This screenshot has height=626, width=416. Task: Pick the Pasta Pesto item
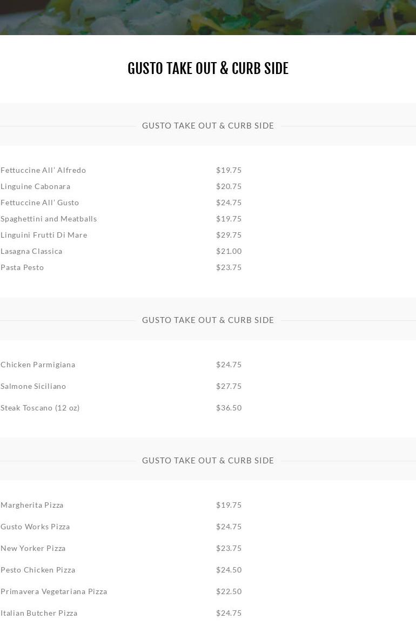coord(22,267)
